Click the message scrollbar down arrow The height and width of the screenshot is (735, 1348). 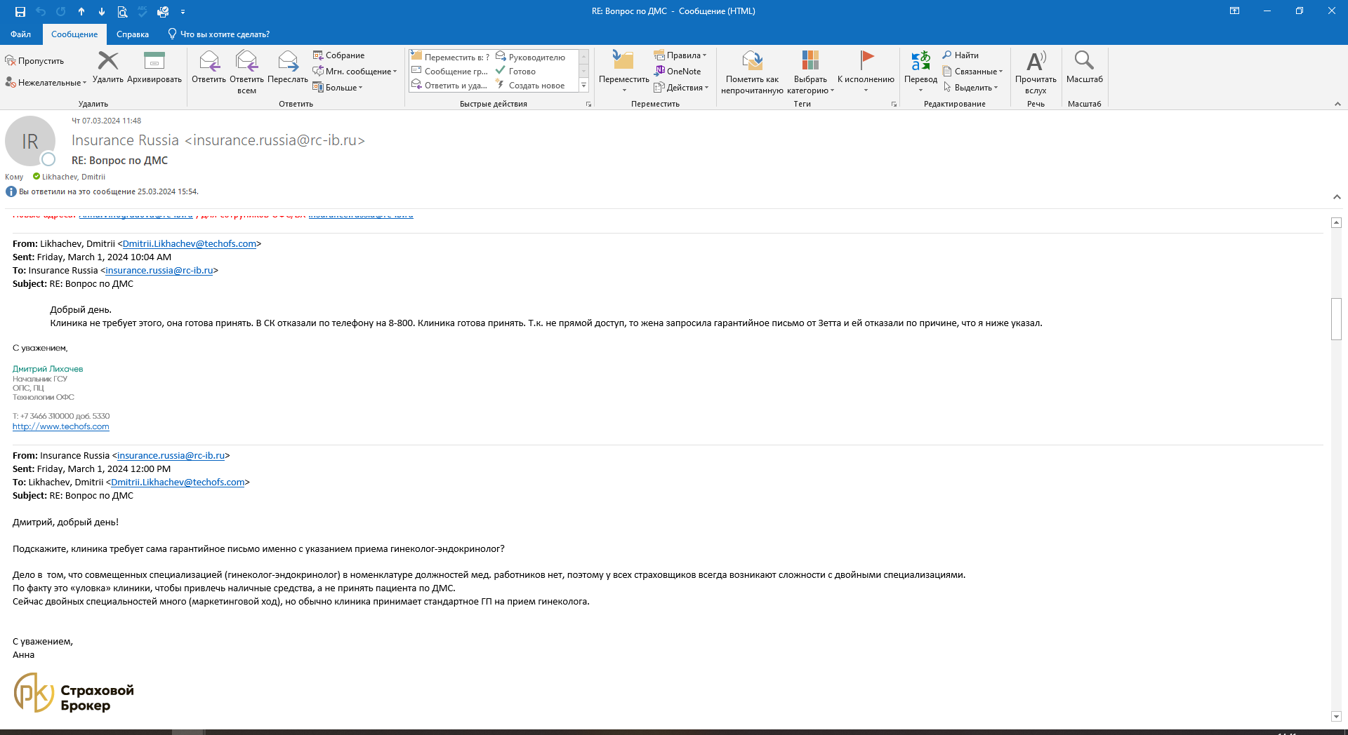1336,717
